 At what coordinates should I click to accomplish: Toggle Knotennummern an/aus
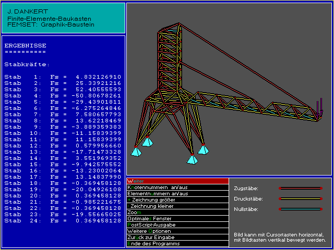pos(177,187)
